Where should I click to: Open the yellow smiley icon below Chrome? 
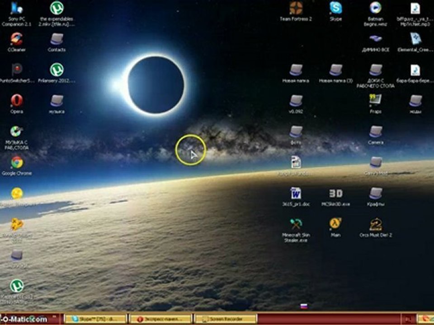(17, 194)
